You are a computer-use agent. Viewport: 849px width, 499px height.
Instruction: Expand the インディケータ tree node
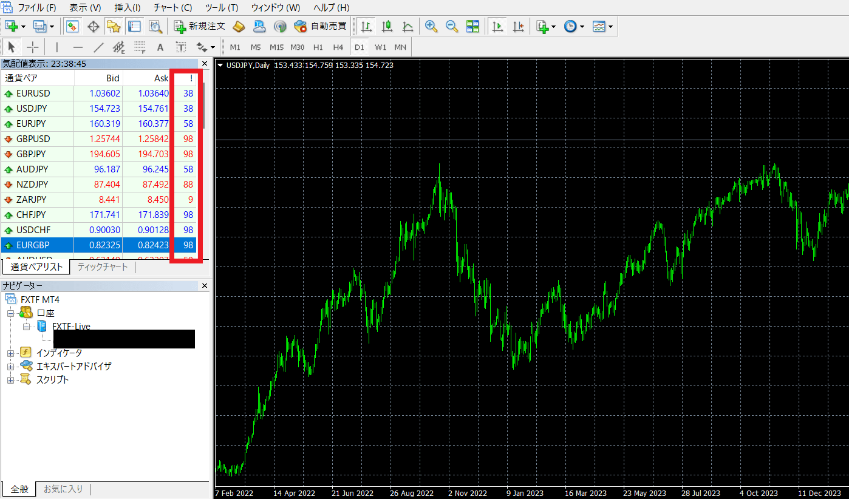(10, 353)
